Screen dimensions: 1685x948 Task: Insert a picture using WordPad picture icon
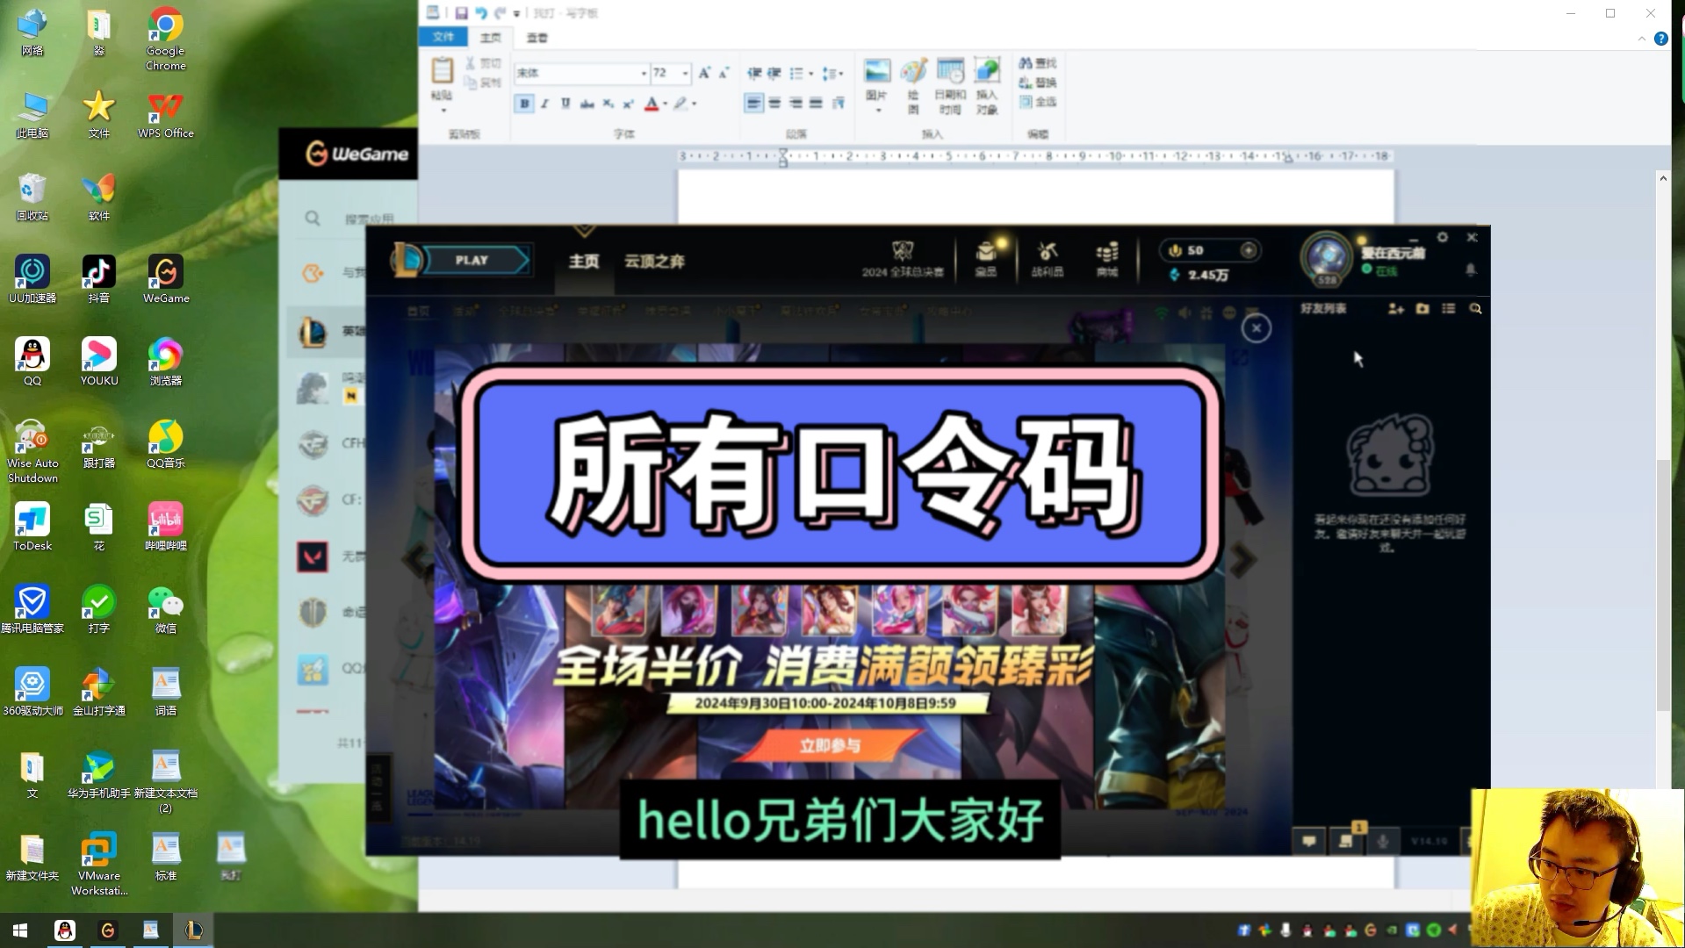(x=876, y=71)
